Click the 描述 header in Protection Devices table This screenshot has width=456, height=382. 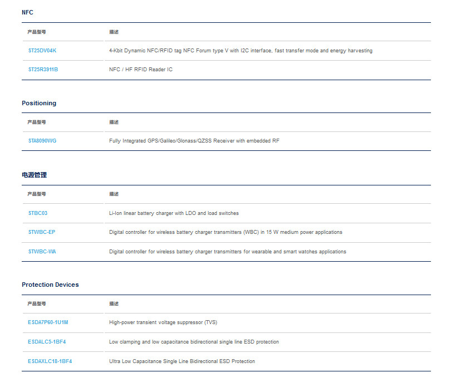(114, 303)
